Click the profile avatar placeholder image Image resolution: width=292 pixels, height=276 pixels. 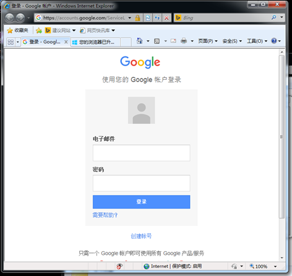click(x=142, y=110)
